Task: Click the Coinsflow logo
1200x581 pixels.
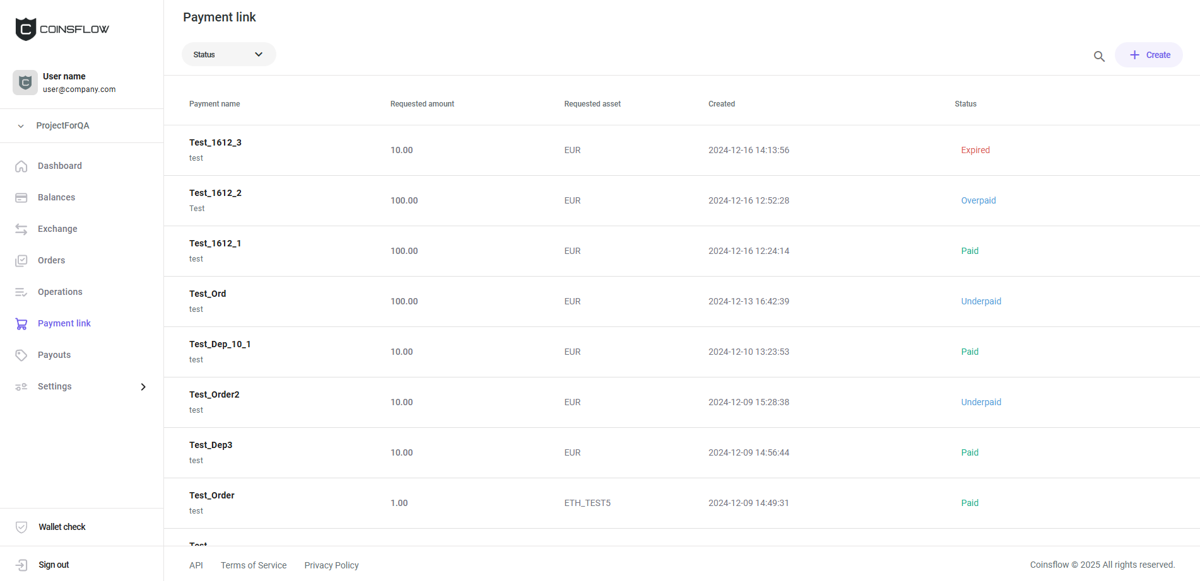Action: point(61,28)
